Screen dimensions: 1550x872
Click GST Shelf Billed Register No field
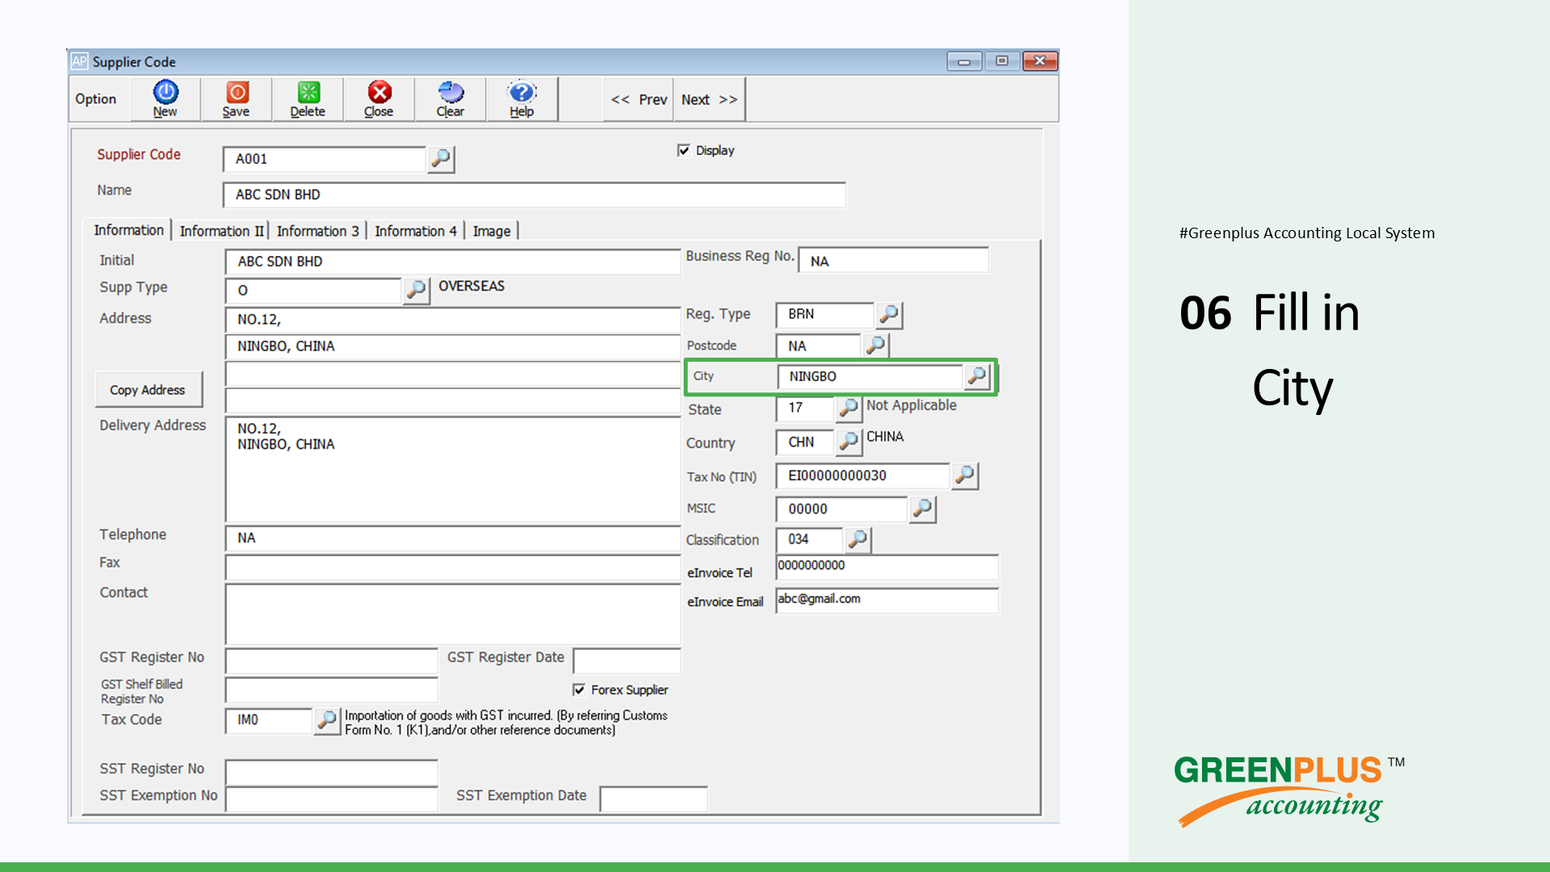tap(332, 690)
